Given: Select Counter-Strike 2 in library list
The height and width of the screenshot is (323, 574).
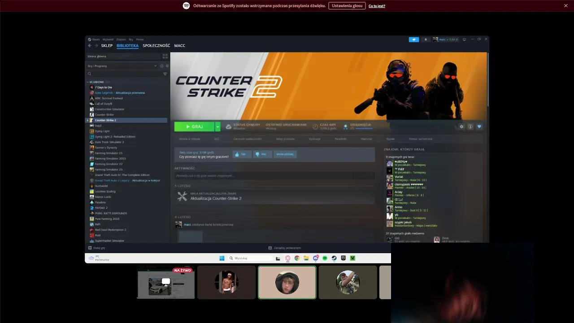Looking at the screenshot, I should pyautogui.click(x=127, y=120).
